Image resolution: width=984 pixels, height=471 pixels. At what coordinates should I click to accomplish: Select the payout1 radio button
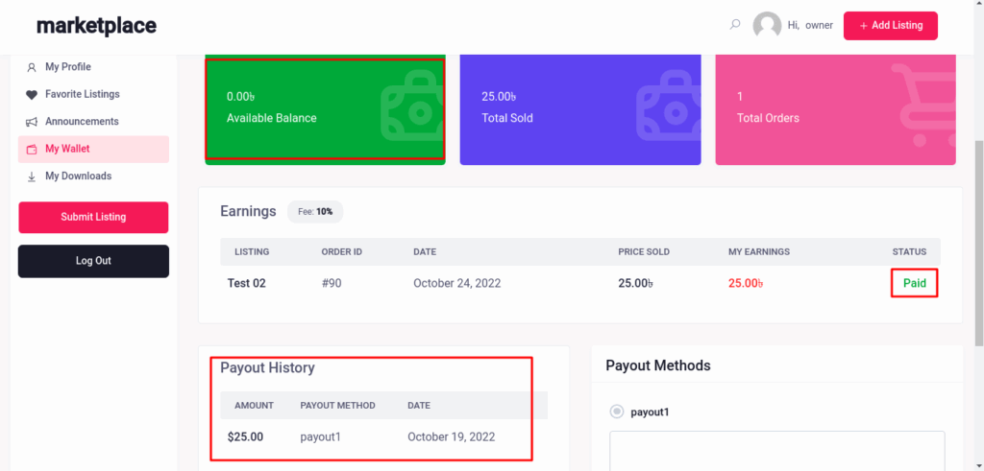click(617, 412)
